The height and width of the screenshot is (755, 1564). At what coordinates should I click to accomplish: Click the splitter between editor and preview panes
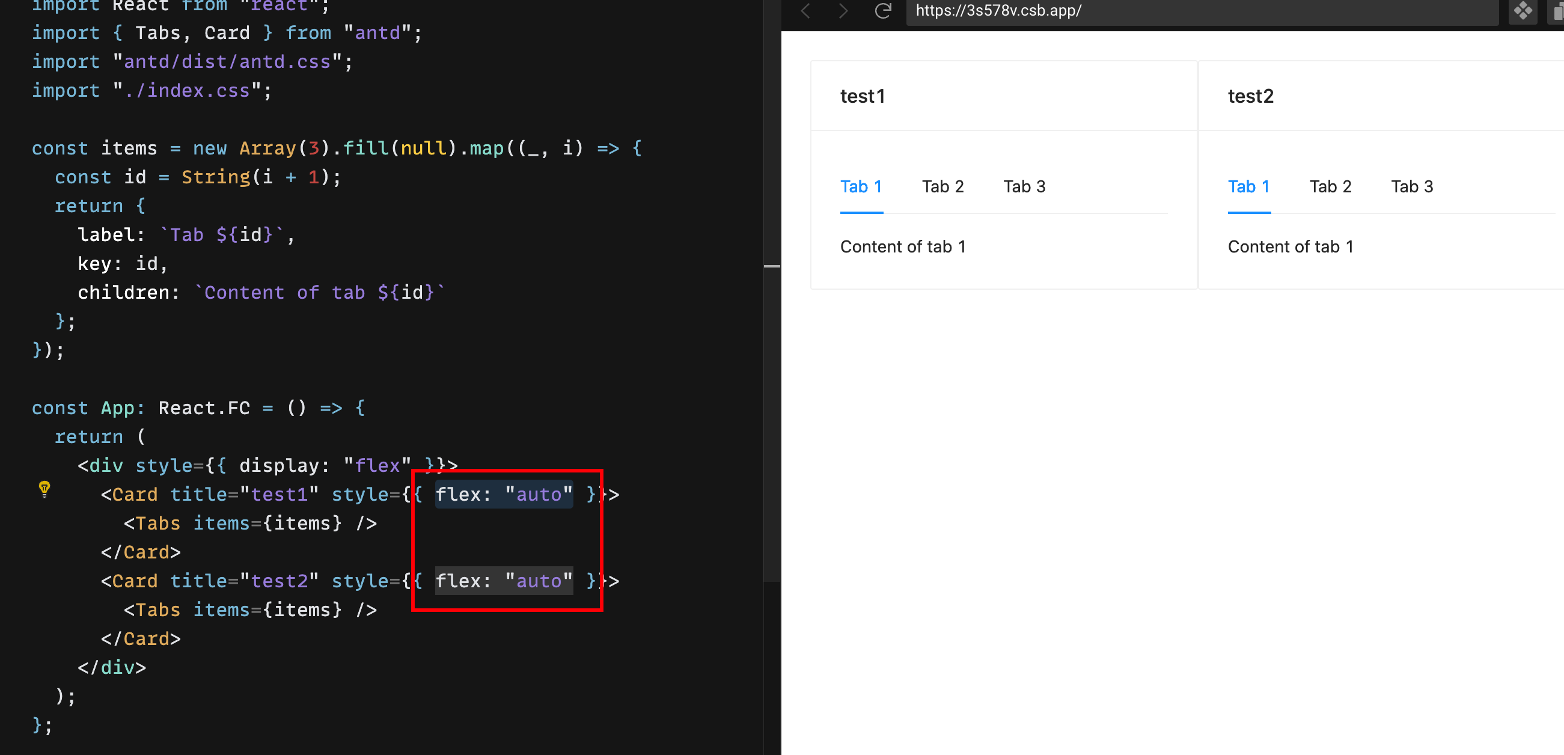coord(772,267)
